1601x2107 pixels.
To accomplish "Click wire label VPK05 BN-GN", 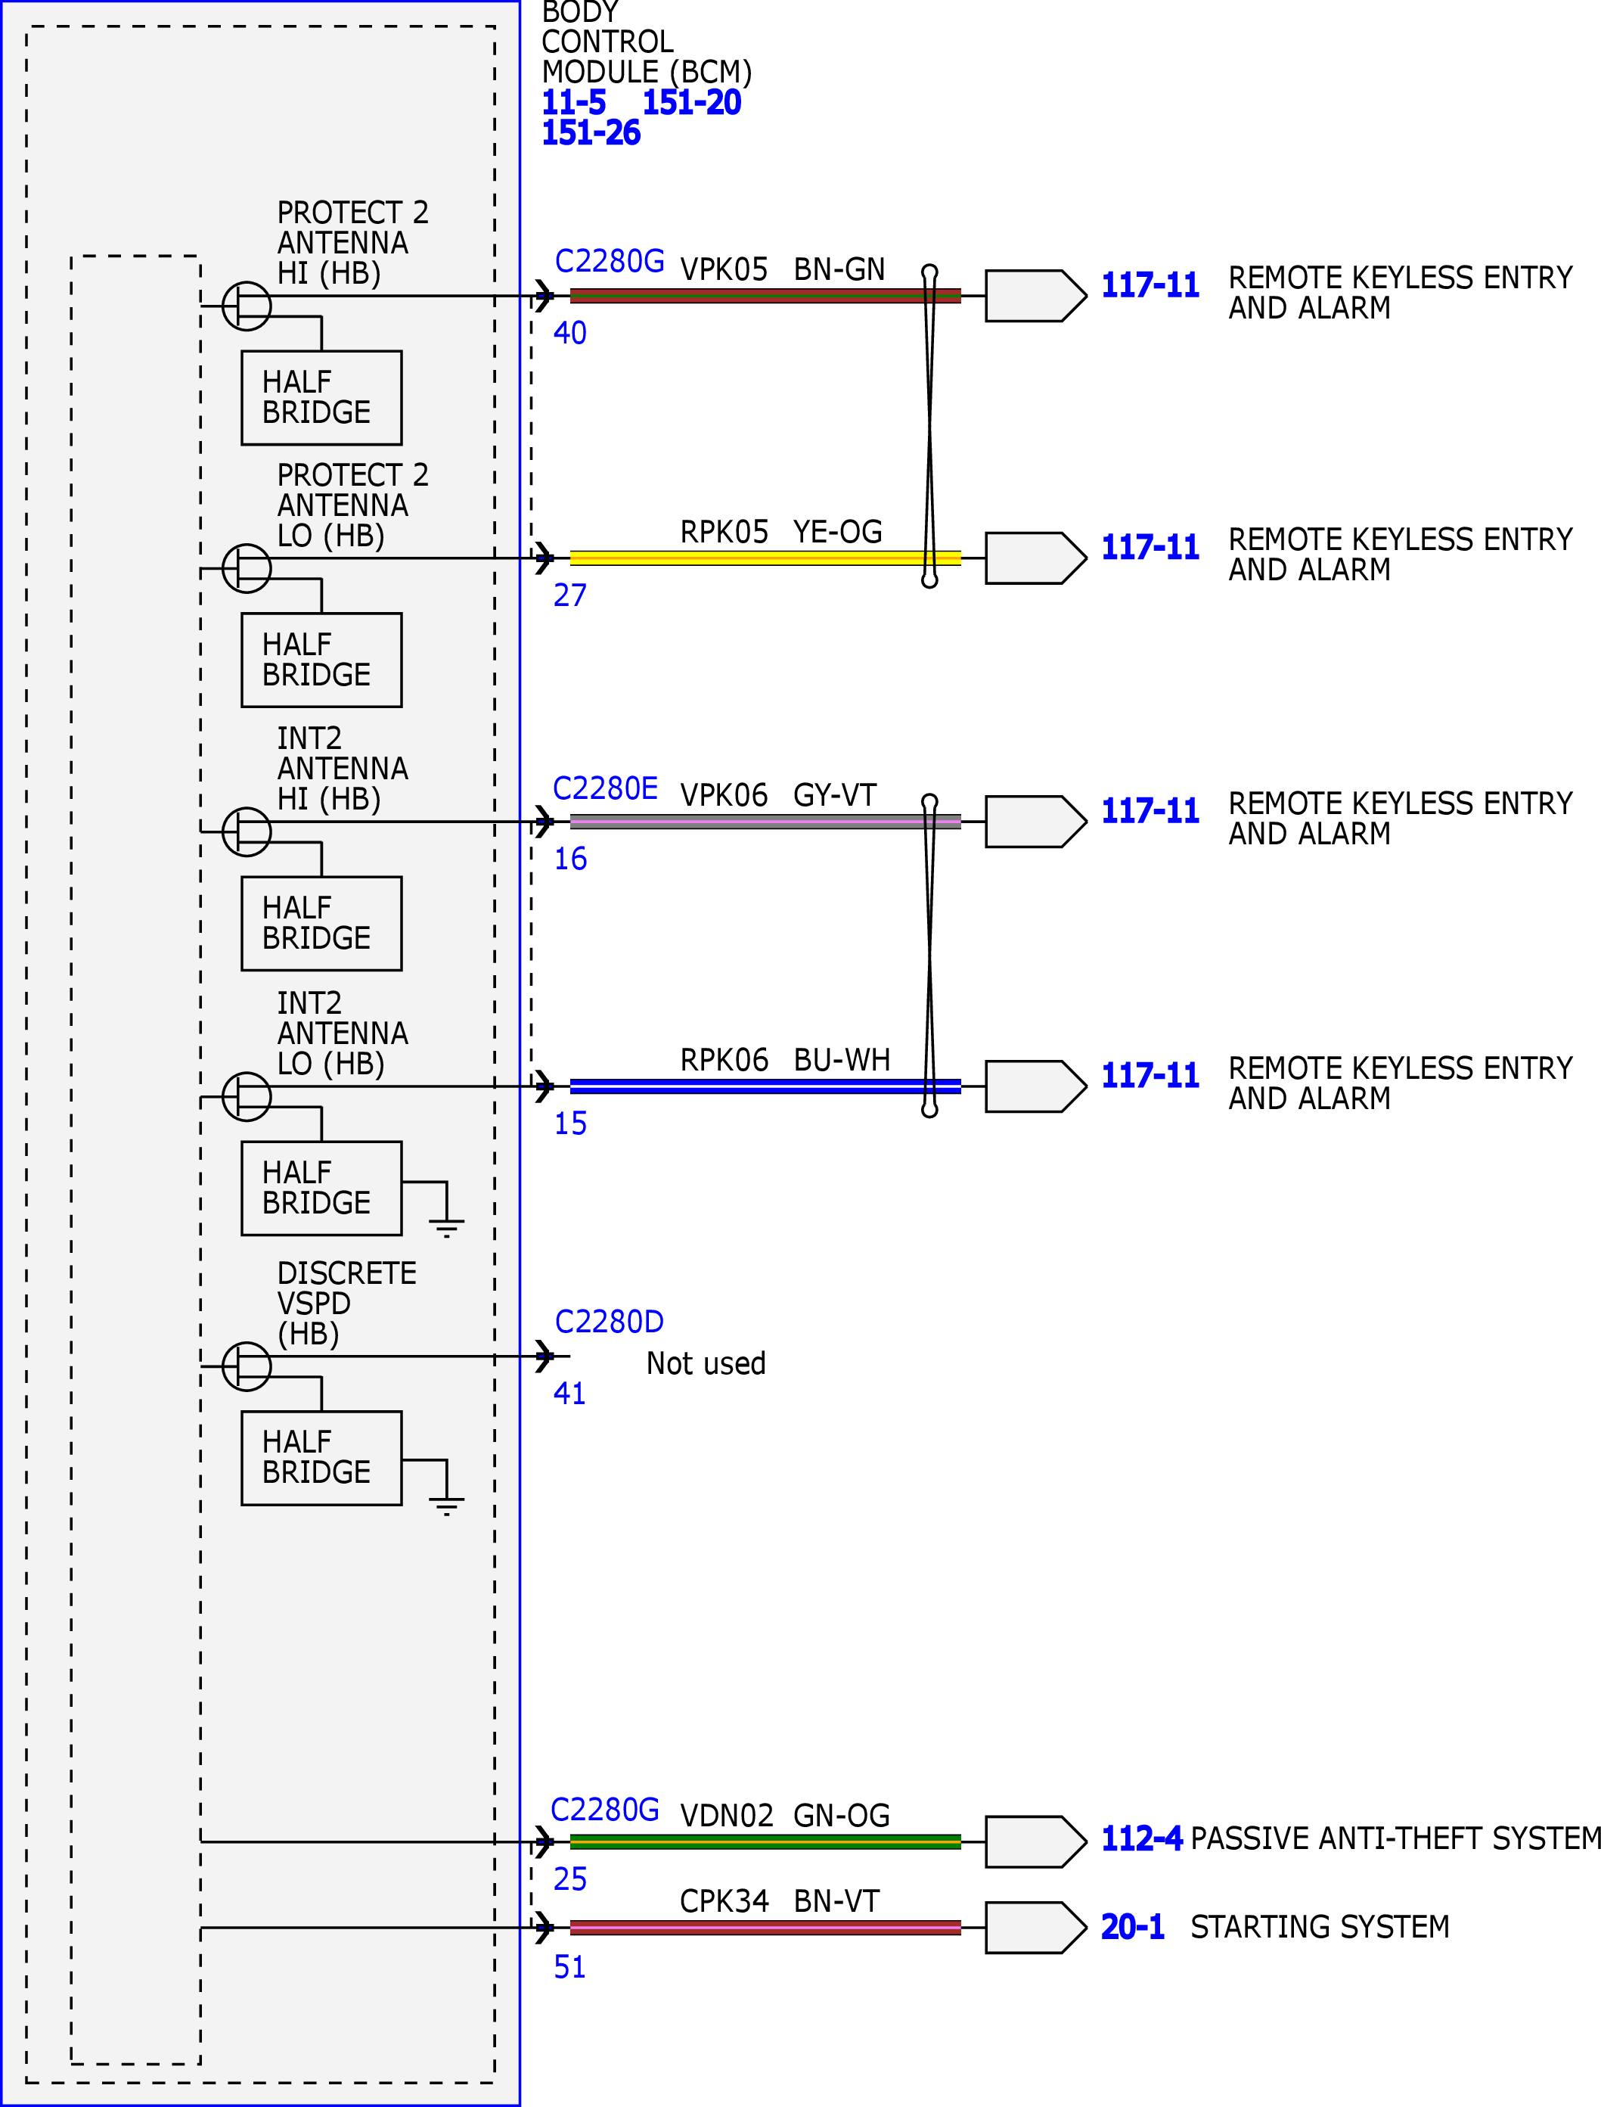I will (783, 270).
